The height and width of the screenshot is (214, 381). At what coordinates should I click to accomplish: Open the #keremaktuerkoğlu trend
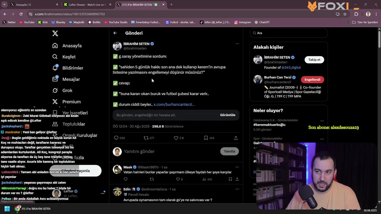269,125
